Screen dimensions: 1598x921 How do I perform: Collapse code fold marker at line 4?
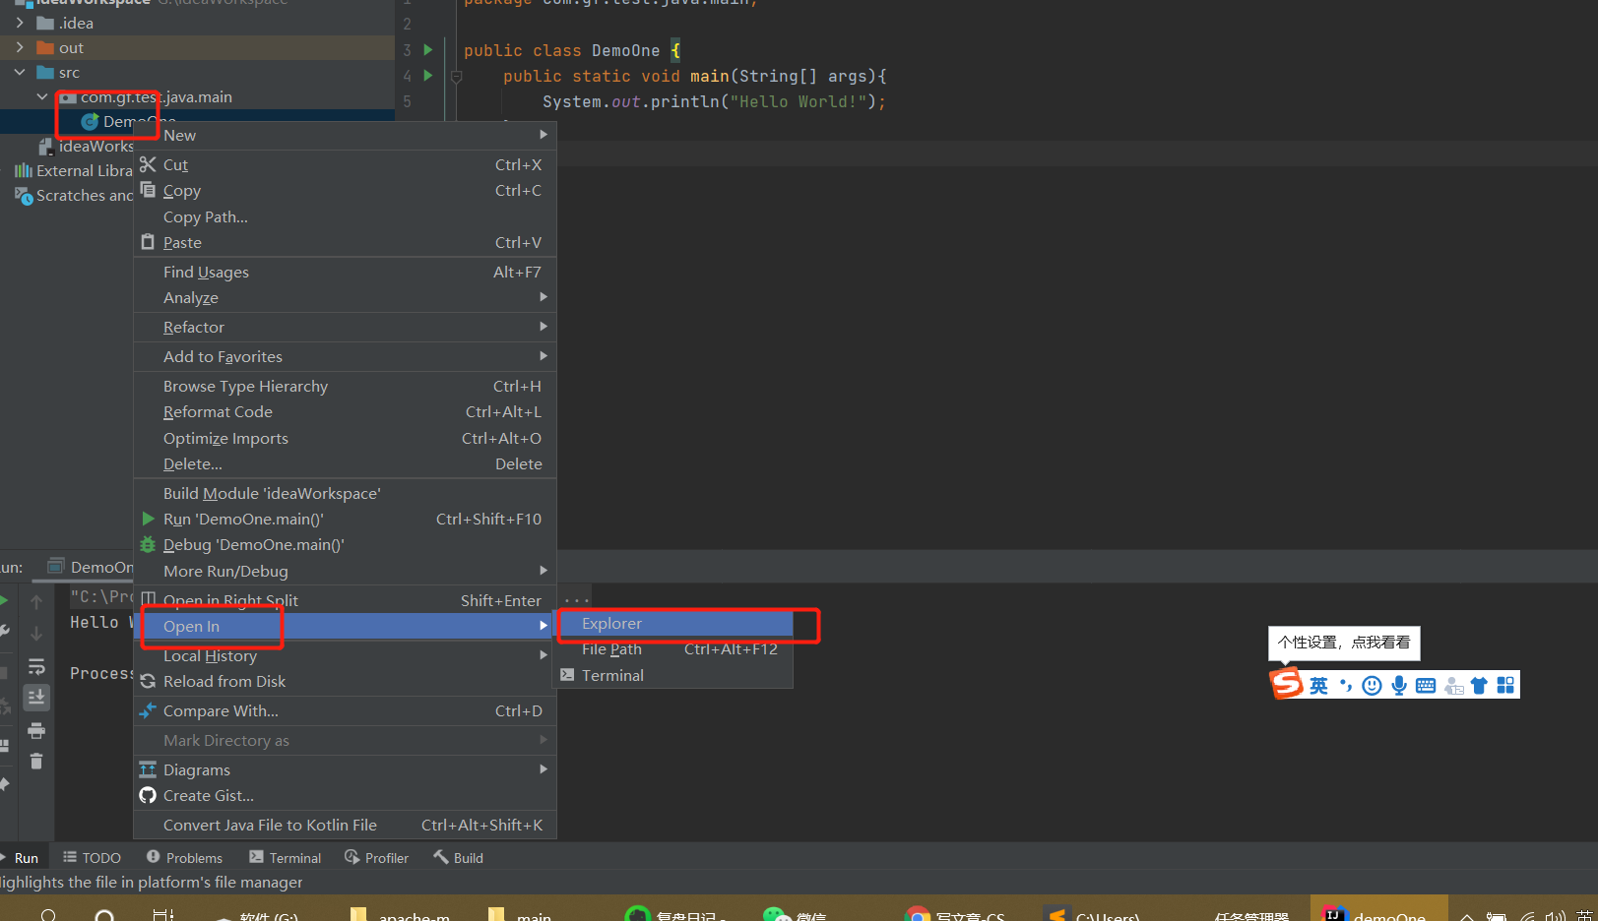456,76
